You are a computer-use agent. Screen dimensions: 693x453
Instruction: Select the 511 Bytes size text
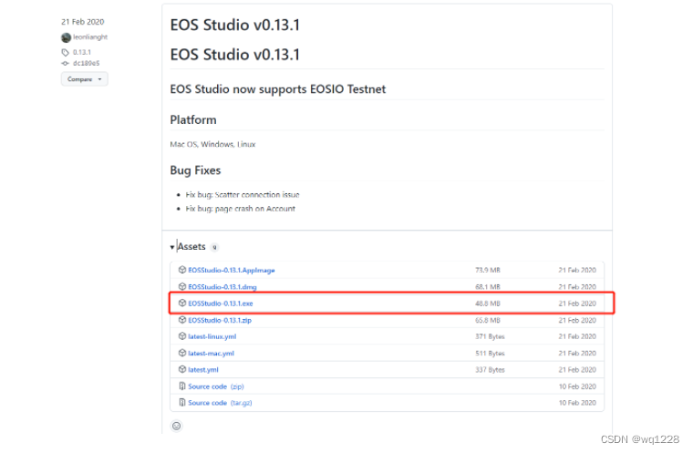pos(490,353)
